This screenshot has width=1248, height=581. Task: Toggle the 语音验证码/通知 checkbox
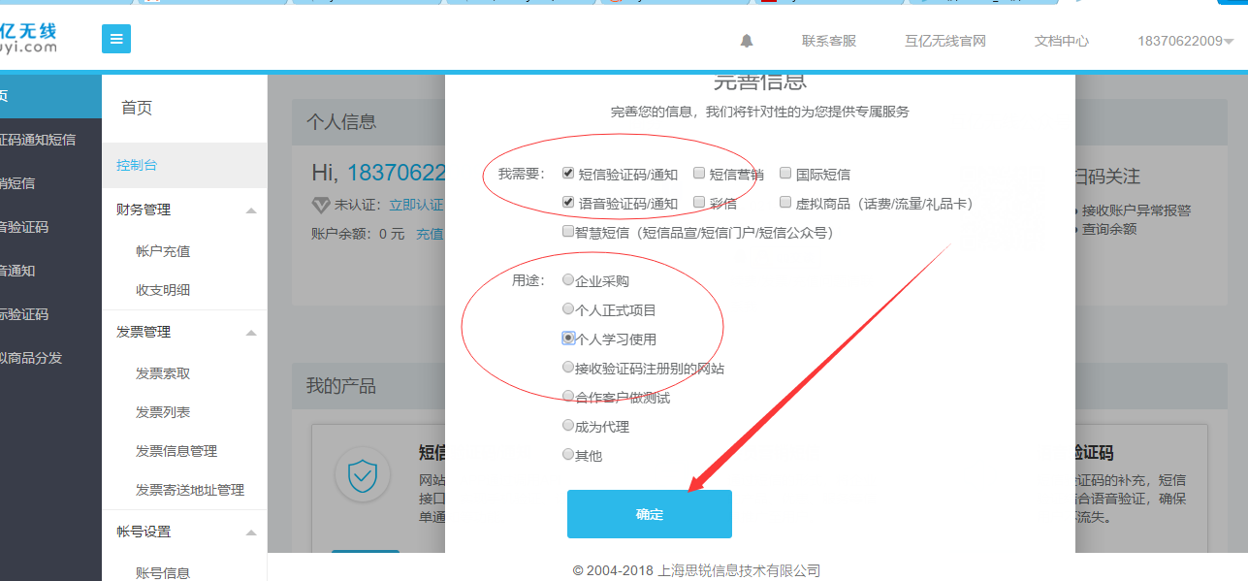point(569,203)
